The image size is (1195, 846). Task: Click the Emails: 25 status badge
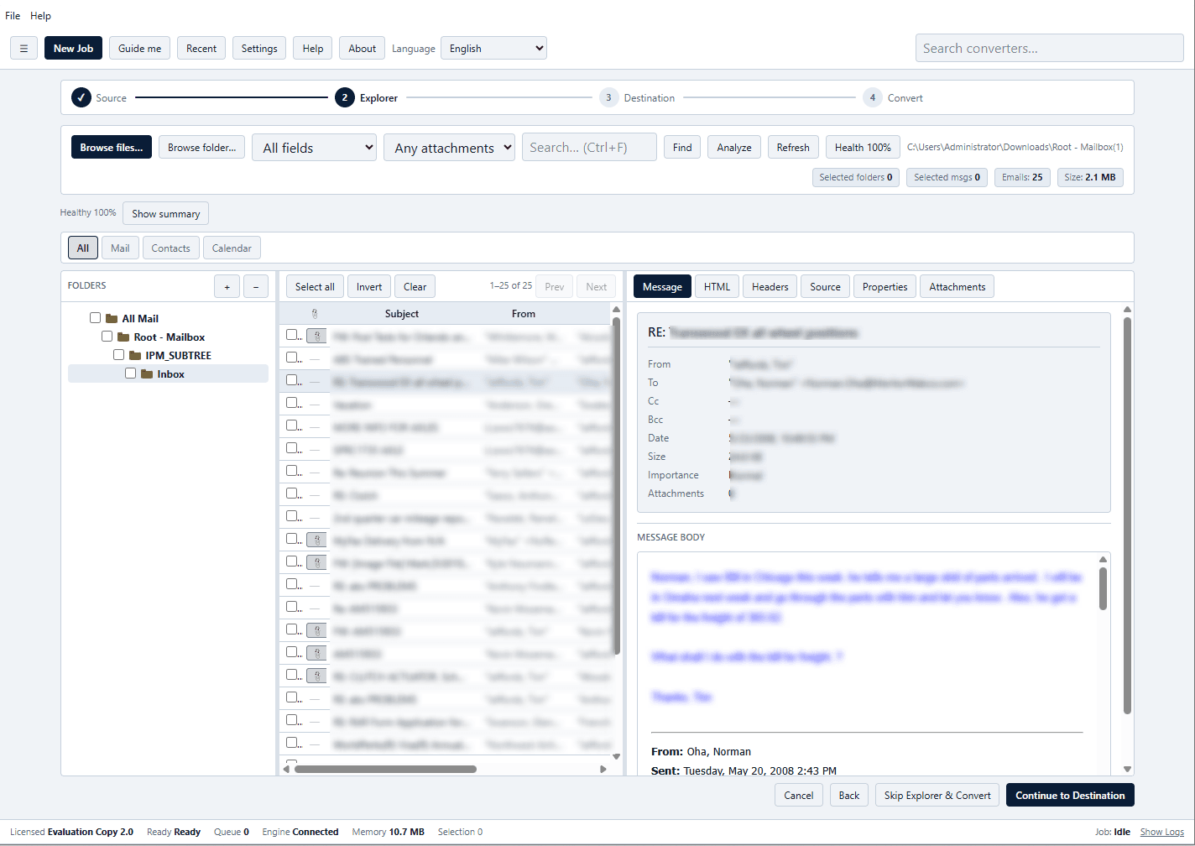[1022, 178]
